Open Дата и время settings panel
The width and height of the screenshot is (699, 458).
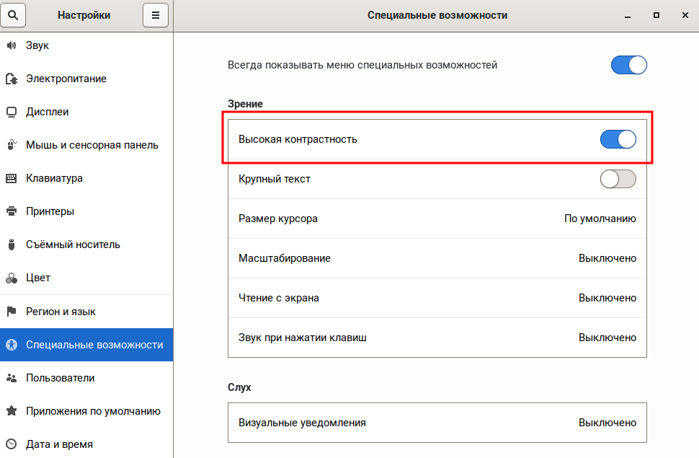point(59,444)
